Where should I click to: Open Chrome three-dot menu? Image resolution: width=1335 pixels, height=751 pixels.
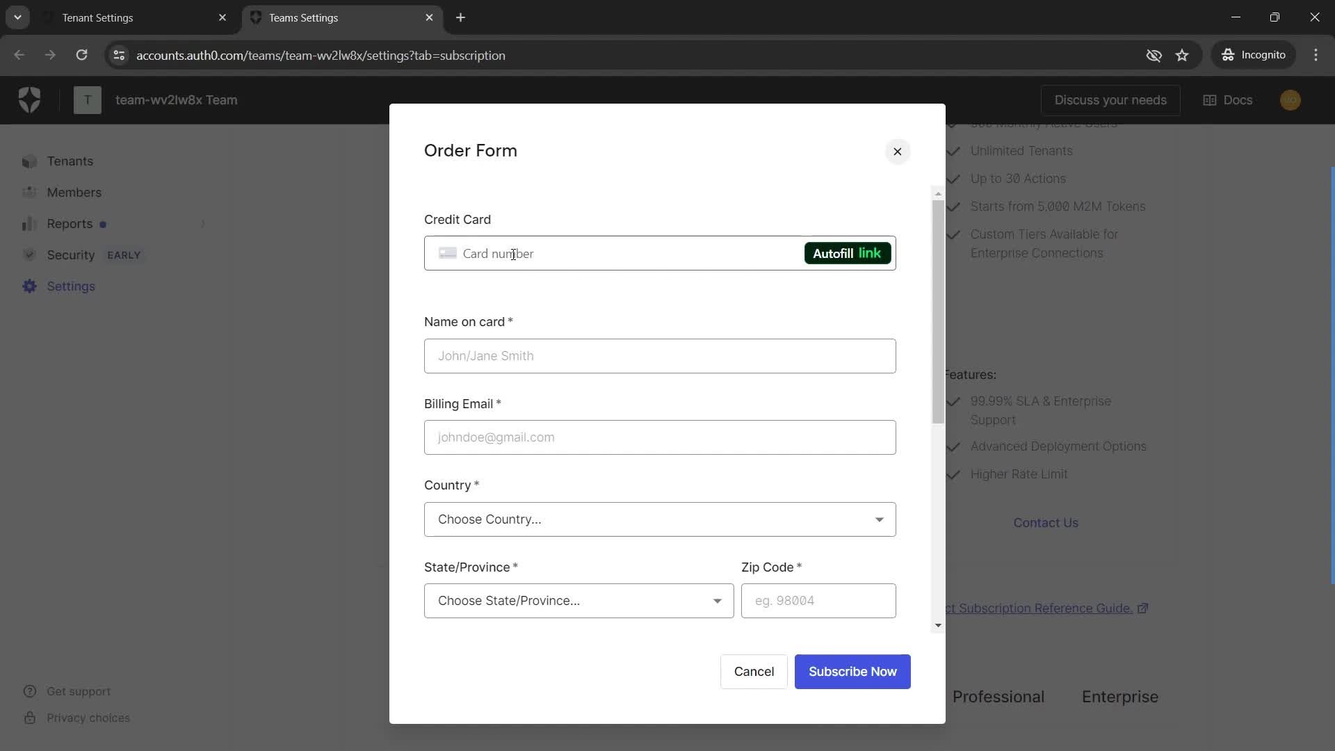coord(1316,55)
